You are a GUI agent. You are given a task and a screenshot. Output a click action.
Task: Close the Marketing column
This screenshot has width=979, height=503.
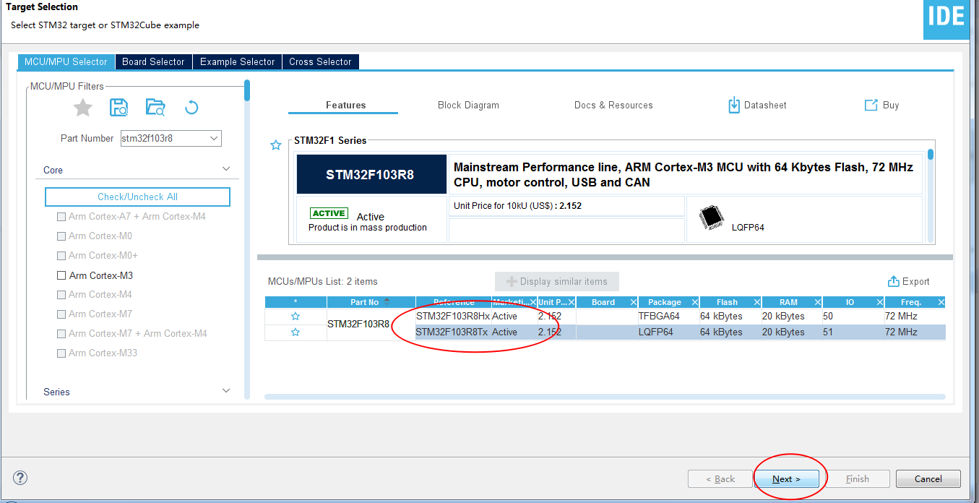[x=533, y=302]
